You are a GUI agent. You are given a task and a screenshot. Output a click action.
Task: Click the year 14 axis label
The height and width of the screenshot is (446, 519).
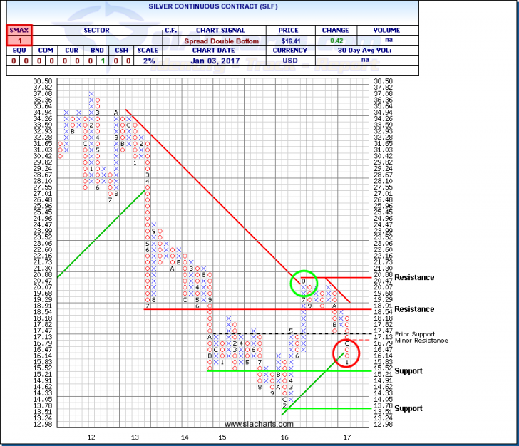184,436
